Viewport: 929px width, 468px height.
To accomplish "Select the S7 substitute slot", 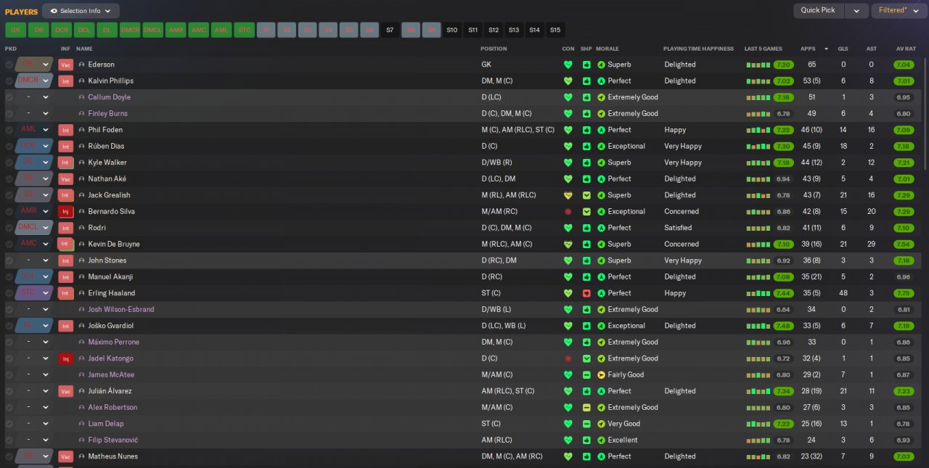I will pos(390,30).
